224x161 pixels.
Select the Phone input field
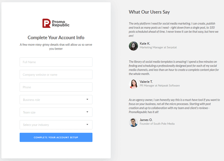(x=56, y=87)
